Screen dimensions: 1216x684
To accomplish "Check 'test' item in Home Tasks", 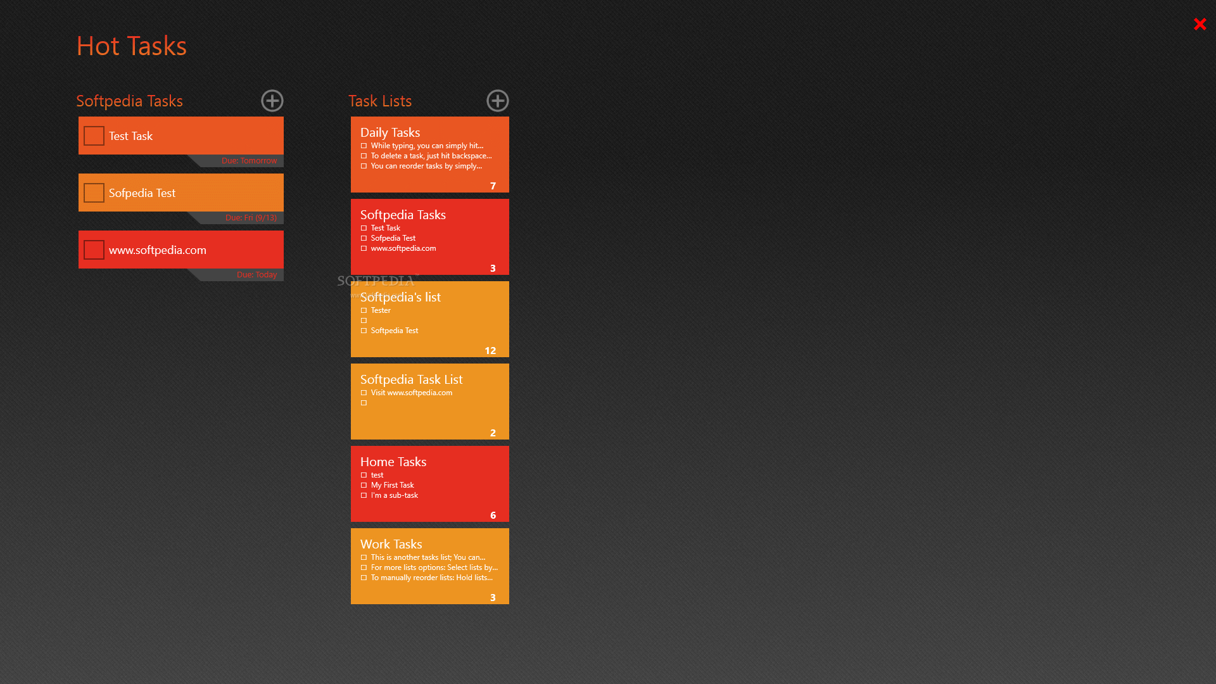I will click(x=364, y=475).
